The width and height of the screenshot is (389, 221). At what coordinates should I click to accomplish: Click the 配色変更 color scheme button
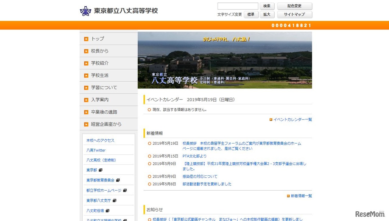pos(294,6)
